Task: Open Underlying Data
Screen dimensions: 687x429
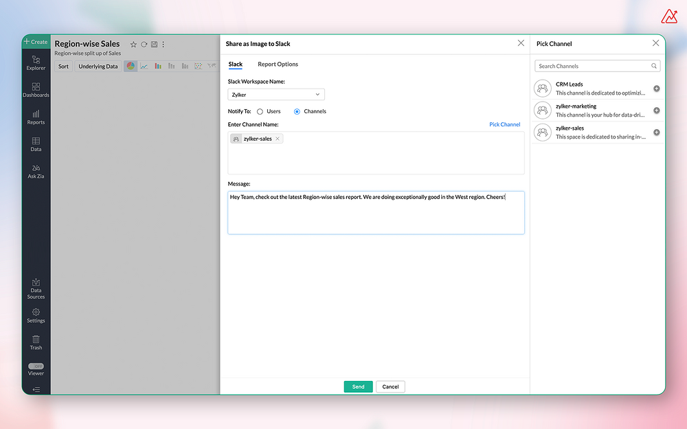Action: (x=98, y=67)
